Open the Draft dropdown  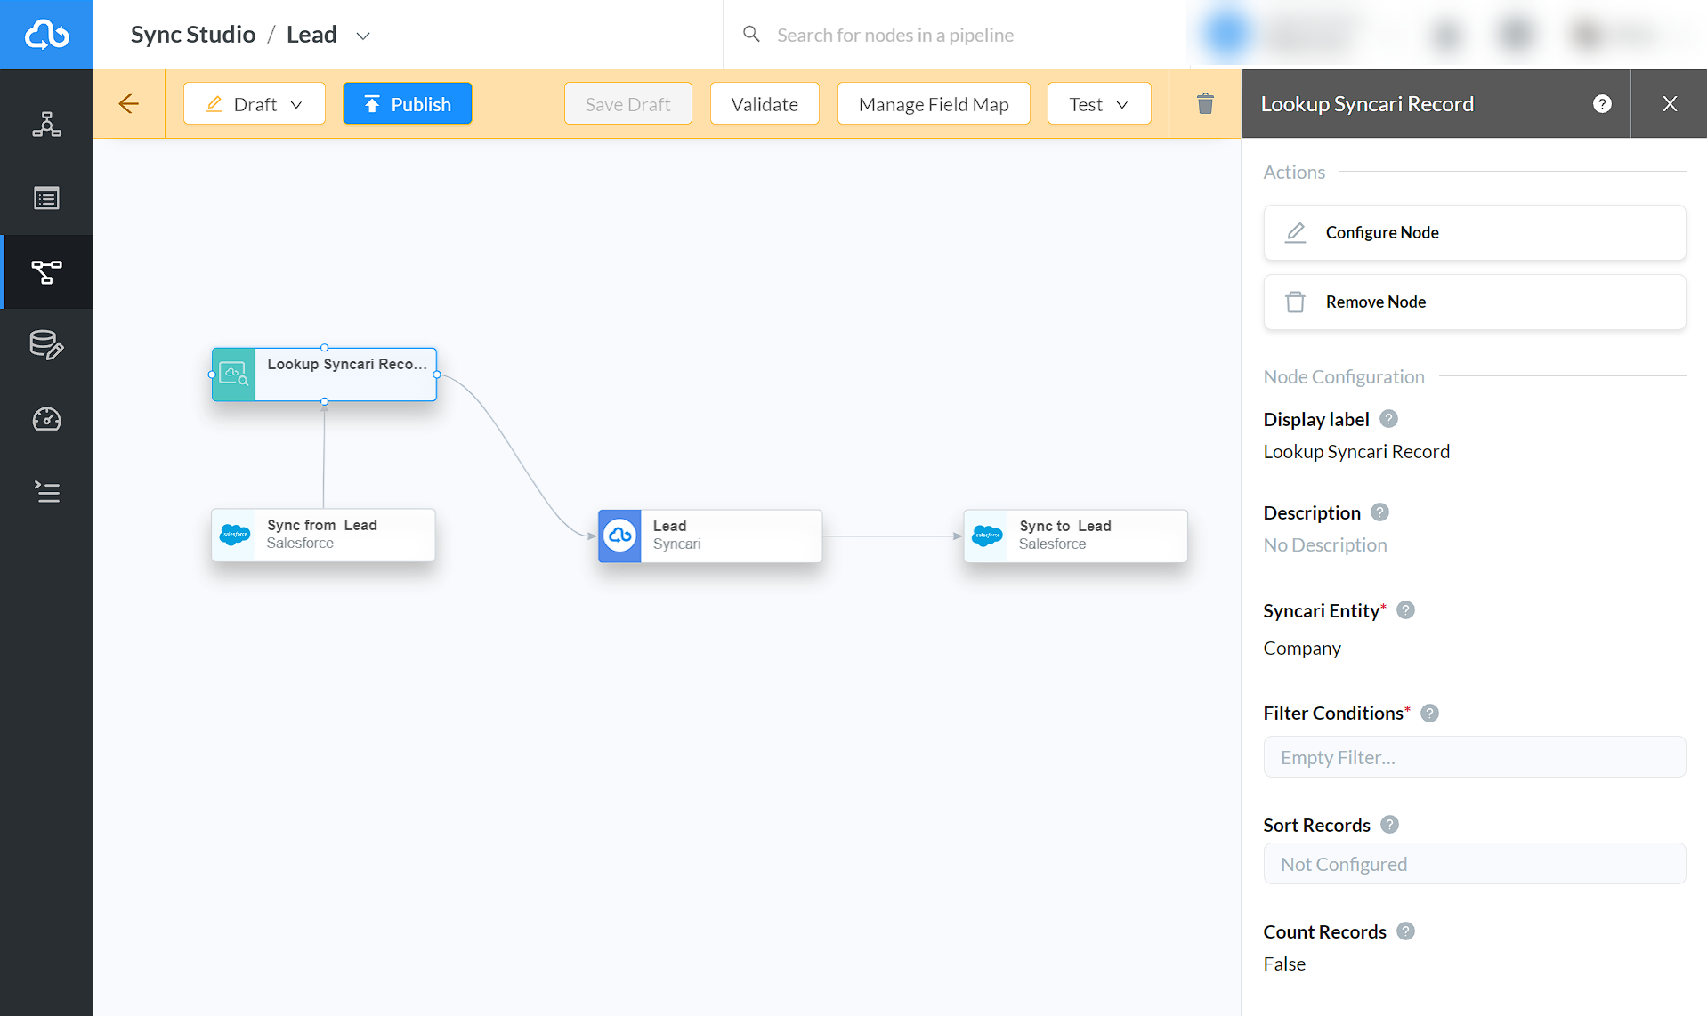pyautogui.click(x=255, y=104)
